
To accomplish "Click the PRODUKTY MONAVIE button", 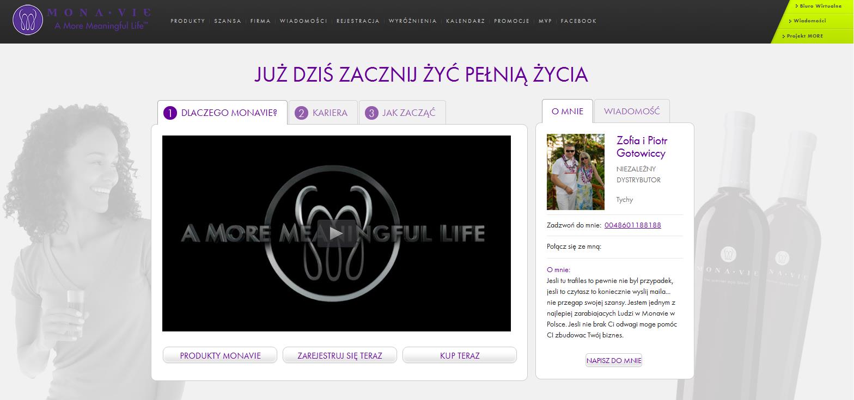I will pyautogui.click(x=220, y=355).
